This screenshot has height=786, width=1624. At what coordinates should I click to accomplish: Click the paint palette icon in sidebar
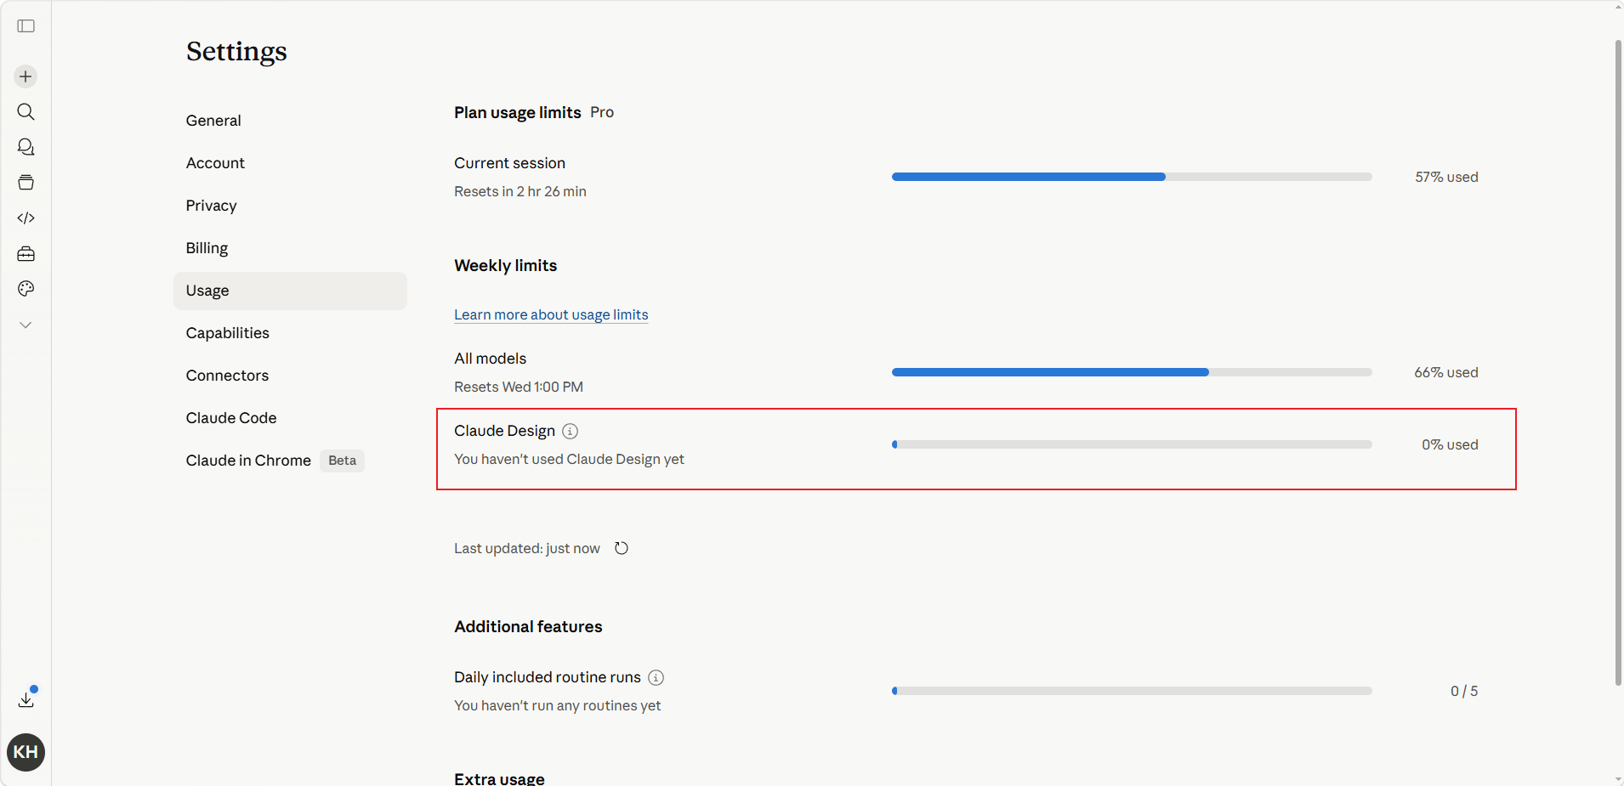point(26,289)
